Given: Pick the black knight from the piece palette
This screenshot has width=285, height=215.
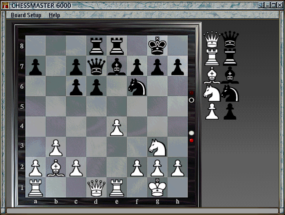Looking at the screenshot, I should (230, 93).
